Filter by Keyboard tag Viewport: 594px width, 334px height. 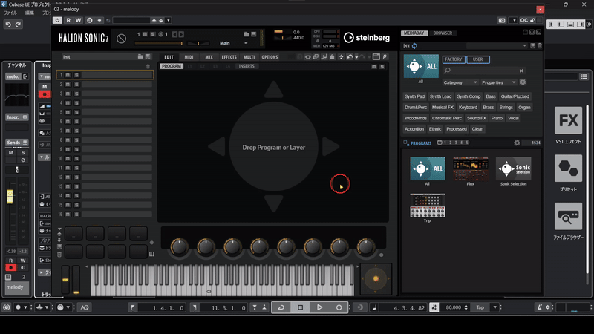coord(468,108)
